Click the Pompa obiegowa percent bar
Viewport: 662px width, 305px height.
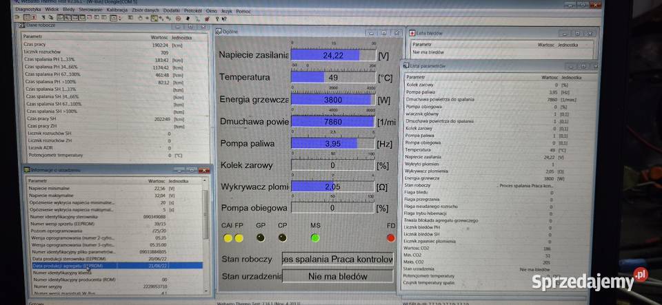point(333,208)
